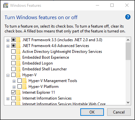This screenshot has height=120, width=135.
Task: Toggle .NET Framework 4.6 Advanced Services checkbox
Action: pyautogui.click(x=13, y=45)
